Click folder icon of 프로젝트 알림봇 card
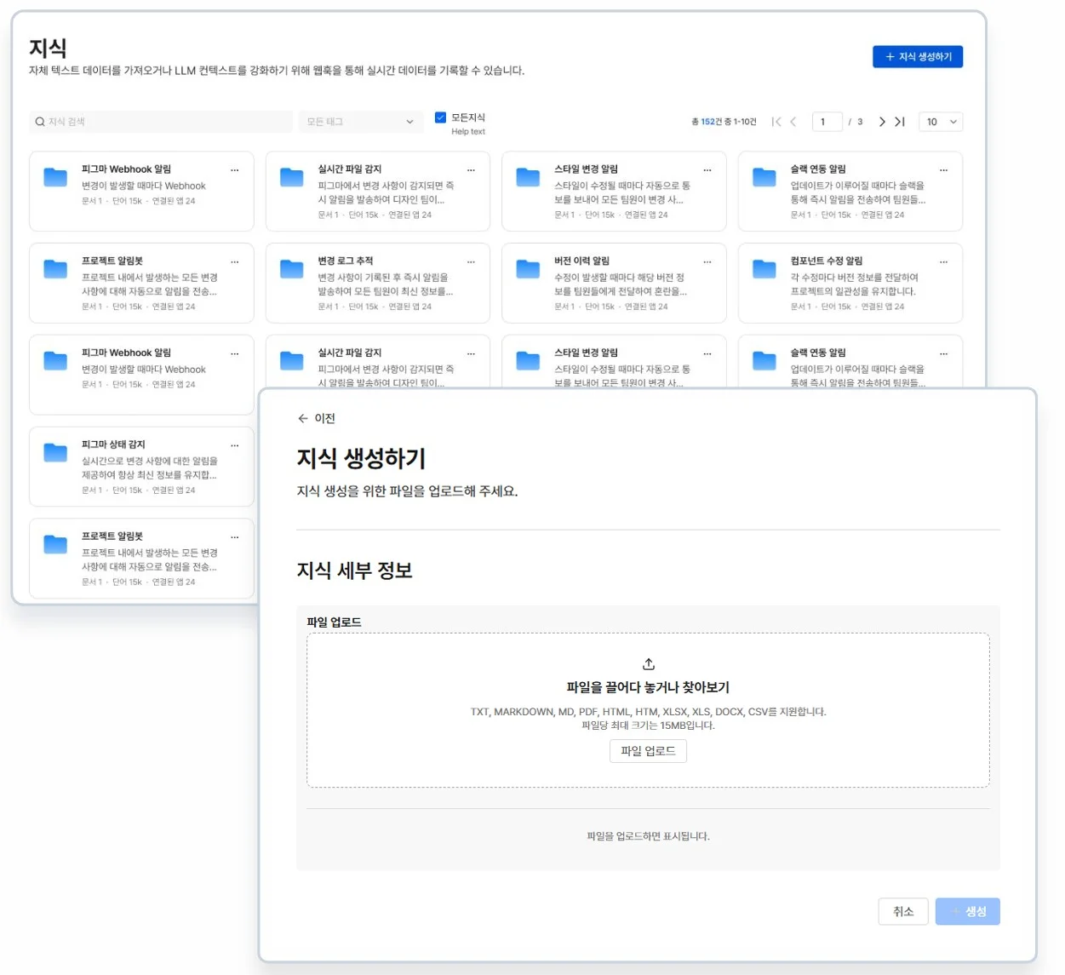Screen dimensions: 1065x975 point(55,269)
